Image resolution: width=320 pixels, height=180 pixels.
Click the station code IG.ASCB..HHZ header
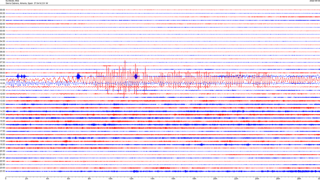click(x=12, y=1)
